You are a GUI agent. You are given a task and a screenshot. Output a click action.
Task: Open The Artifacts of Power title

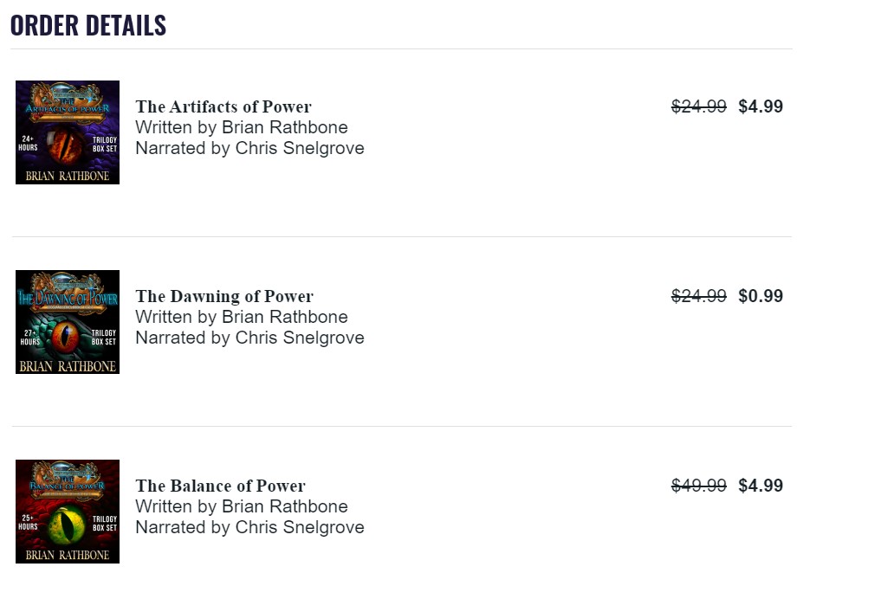click(223, 107)
